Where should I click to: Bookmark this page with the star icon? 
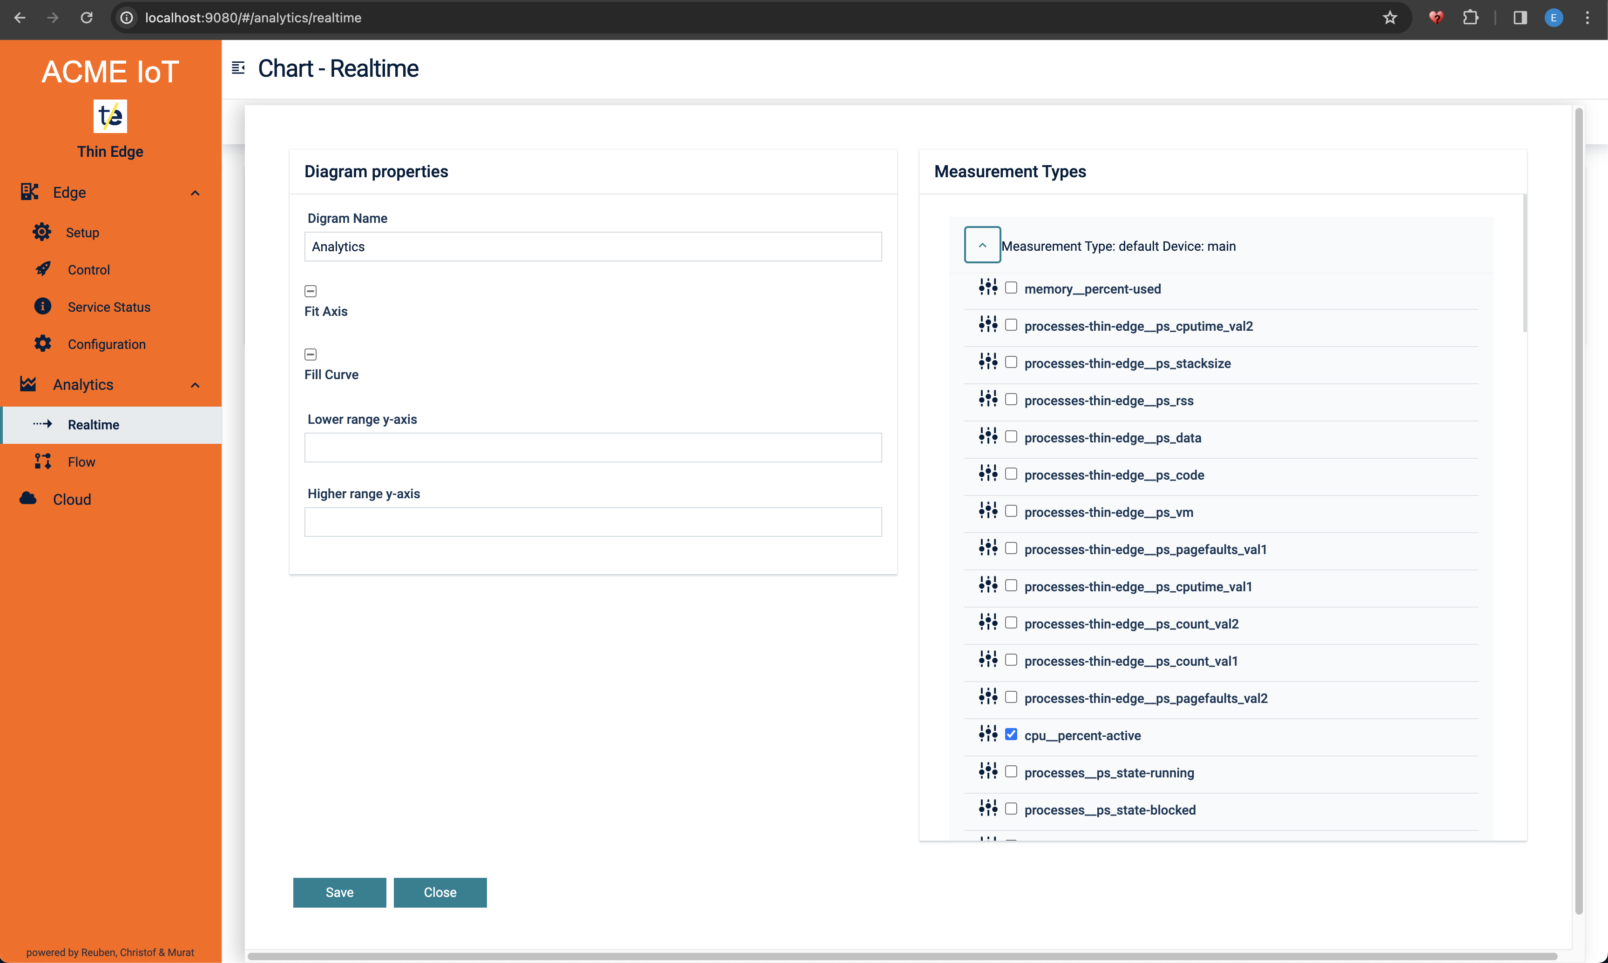[x=1389, y=18]
